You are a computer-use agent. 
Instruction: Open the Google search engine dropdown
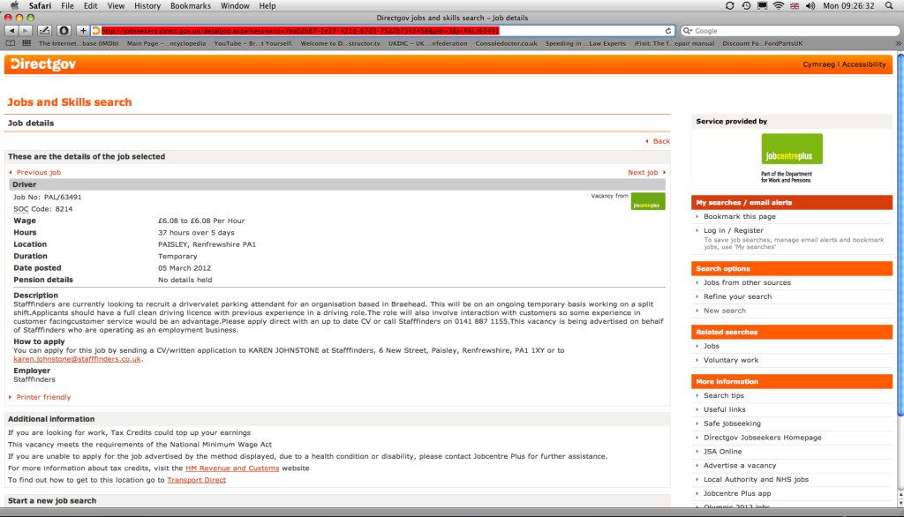click(687, 31)
